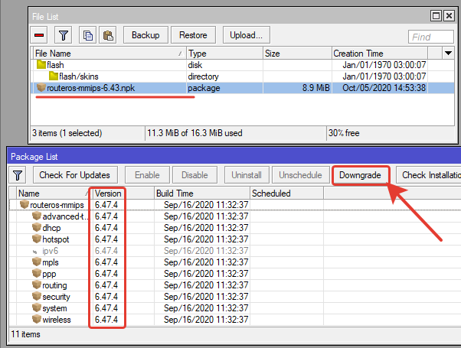Sort by Creation Time column header

click(x=380, y=54)
